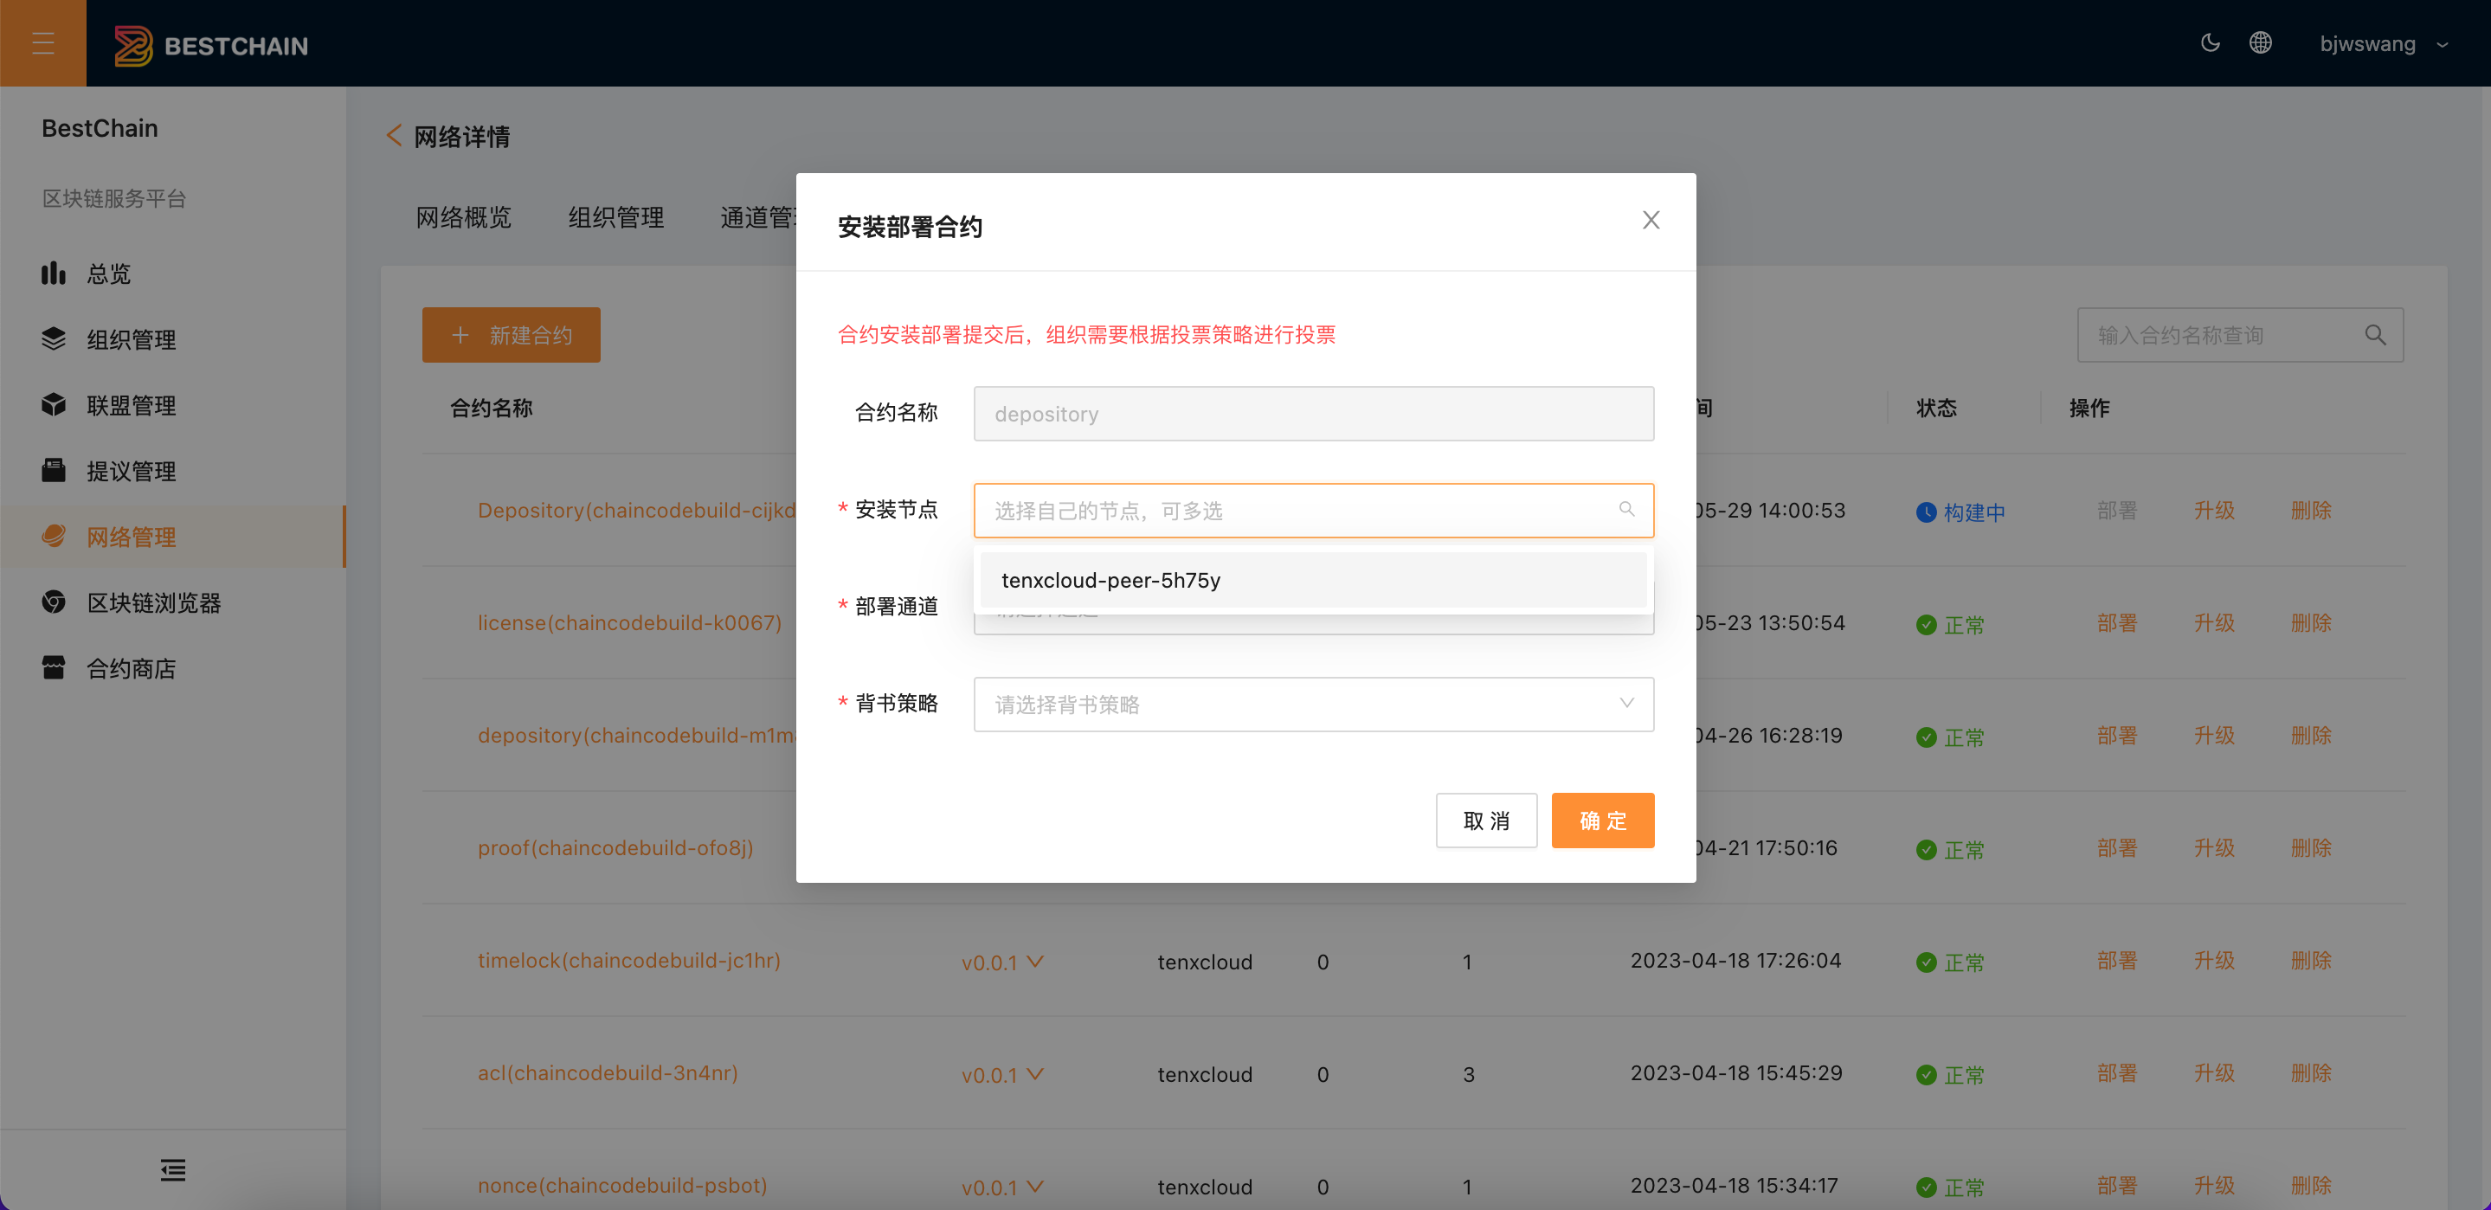
Task: Click the 背书策略 dropdown arrow
Action: pos(1626,703)
